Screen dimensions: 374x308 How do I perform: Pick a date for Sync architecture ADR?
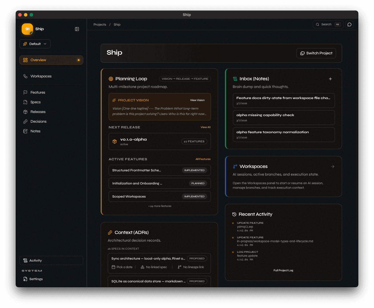125,267
